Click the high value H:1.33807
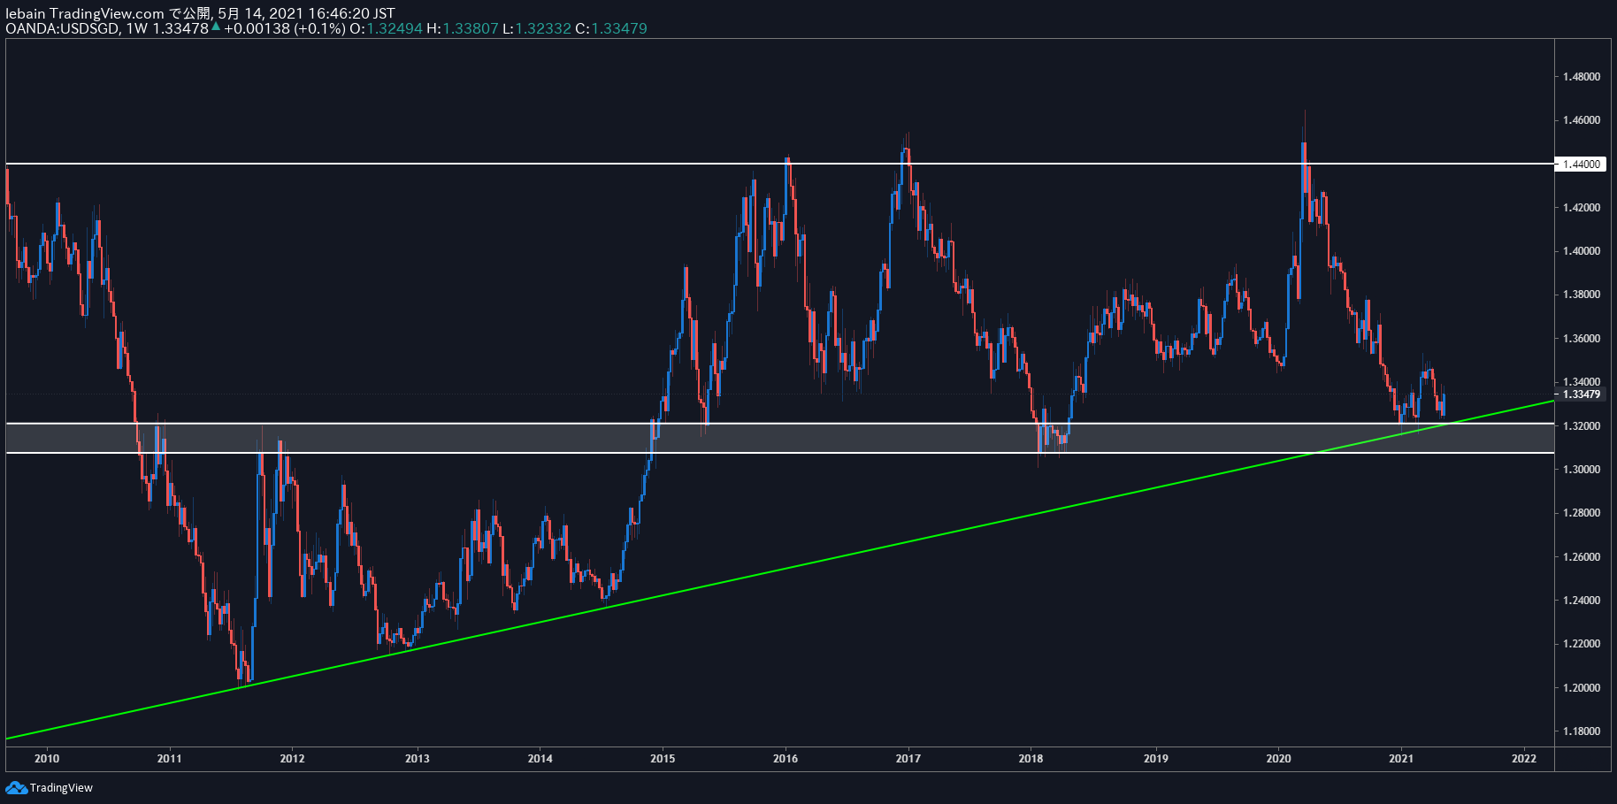The height and width of the screenshot is (804, 1617). tap(463, 28)
